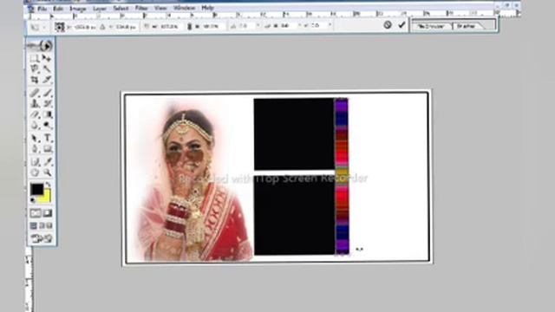Screen dimensions: 555x312
Task: Swap foreground and background colors
Action: pyautogui.click(x=49, y=185)
